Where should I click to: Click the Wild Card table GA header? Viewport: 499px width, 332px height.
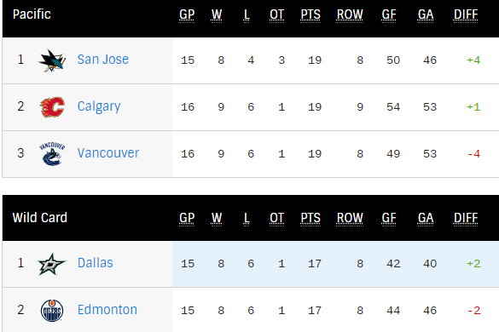(x=426, y=219)
